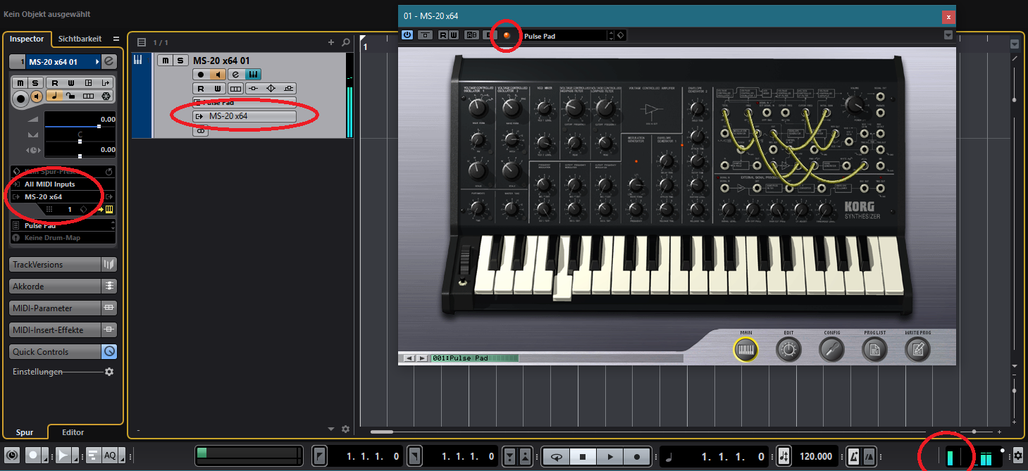The height and width of the screenshot is (471, 1028).
Task: Expand the MIDI-Parameter section
Action: click(x=55, y=308)
